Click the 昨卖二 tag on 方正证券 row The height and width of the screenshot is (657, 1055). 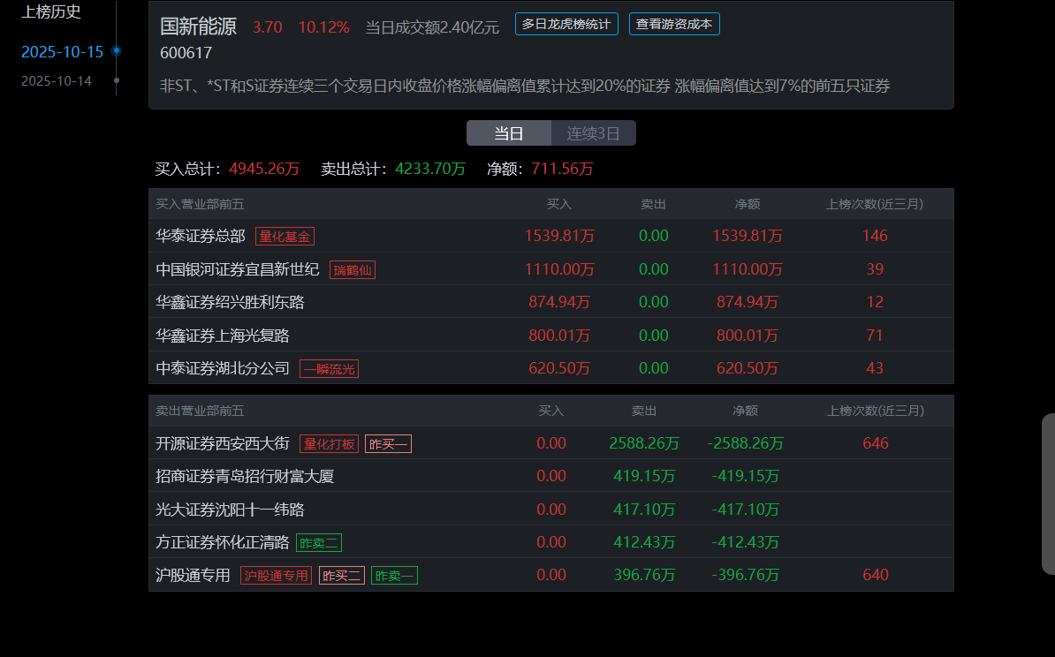click(319, 543)
